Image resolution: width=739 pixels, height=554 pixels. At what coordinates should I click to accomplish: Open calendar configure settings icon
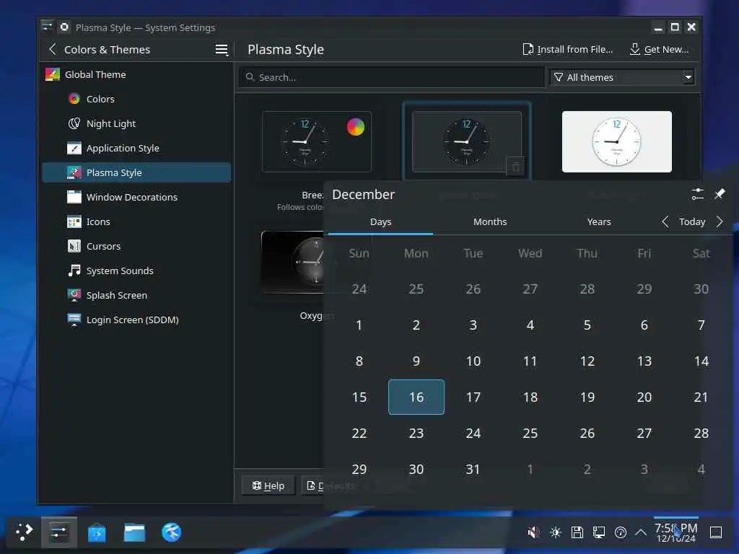pyautogui.click(x=698, y=194)
